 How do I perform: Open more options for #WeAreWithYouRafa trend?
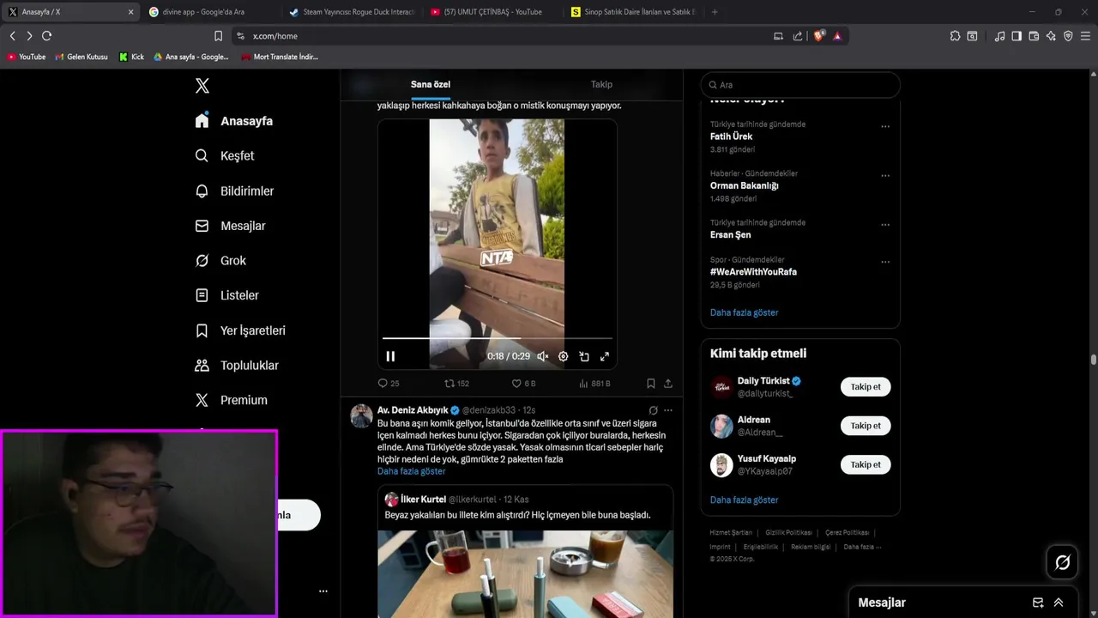coord(885,262)
